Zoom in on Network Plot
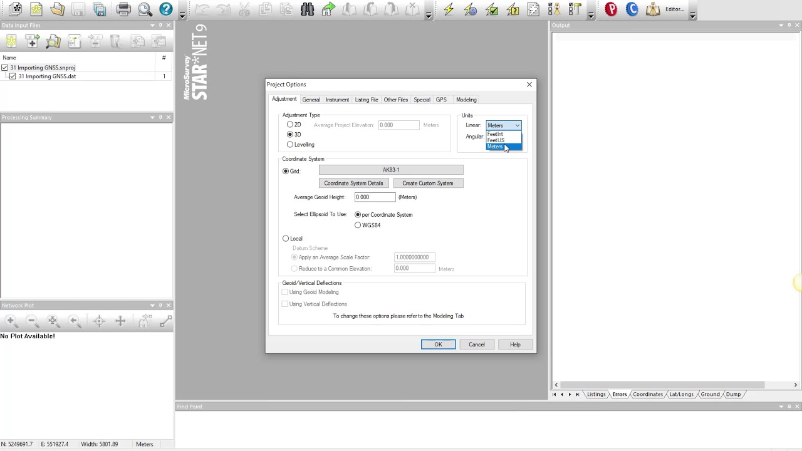The image size is (802, 451). (11, 321)
